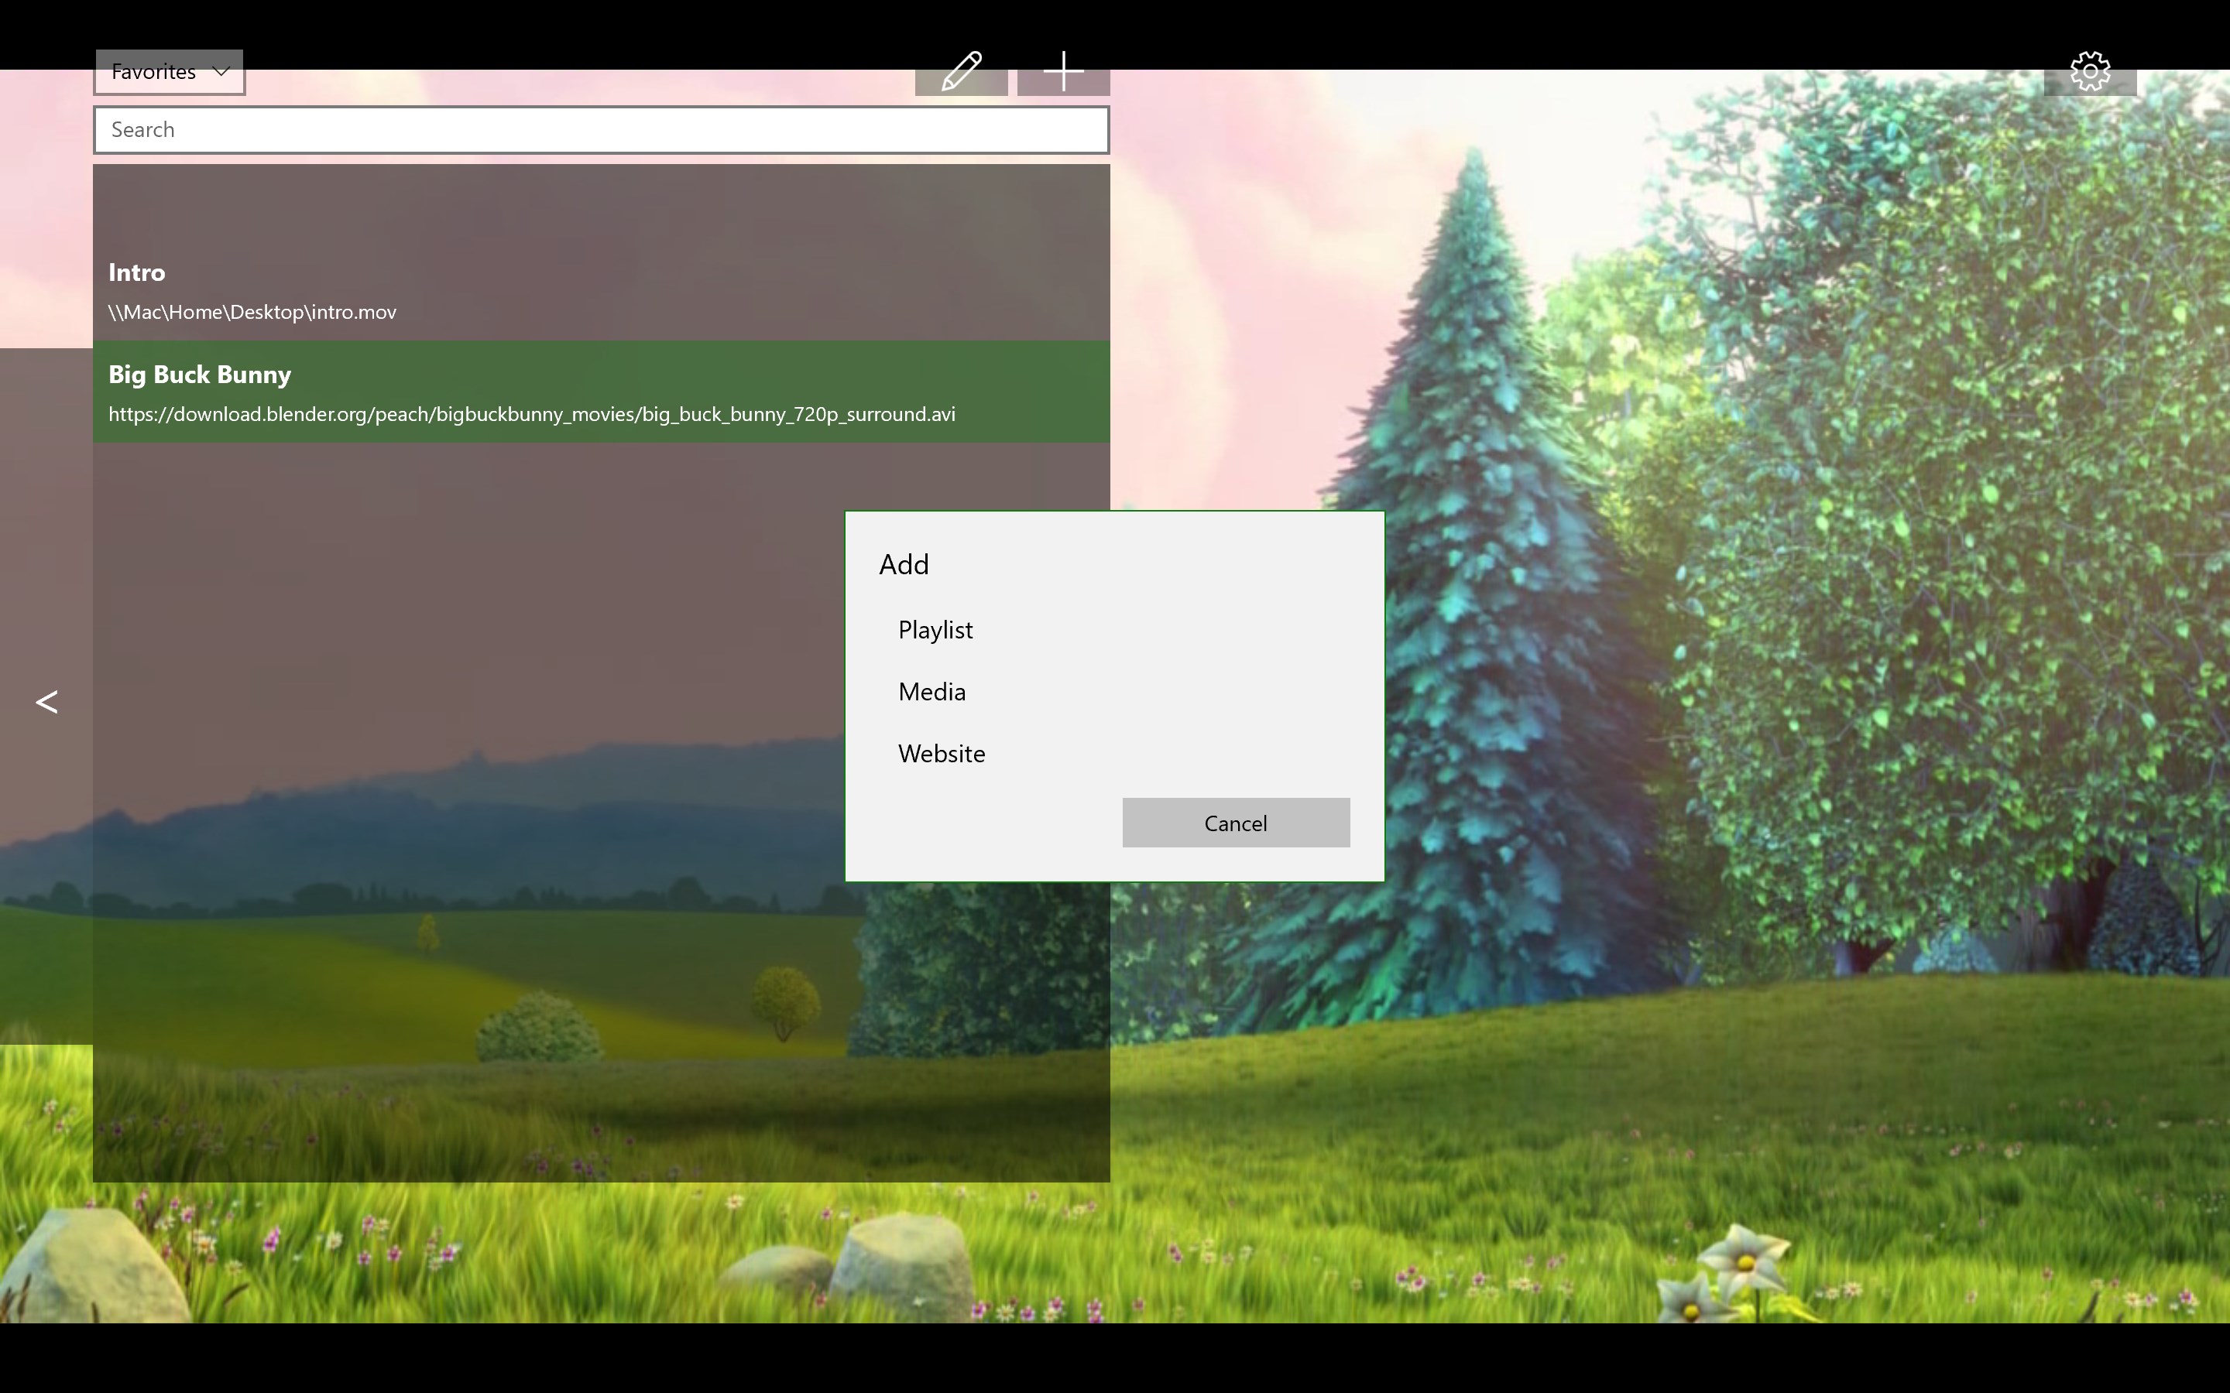Choose Website in the Add dialog
The image size is (2230, 1393).
pyautogui.click(x=942, y=754)
